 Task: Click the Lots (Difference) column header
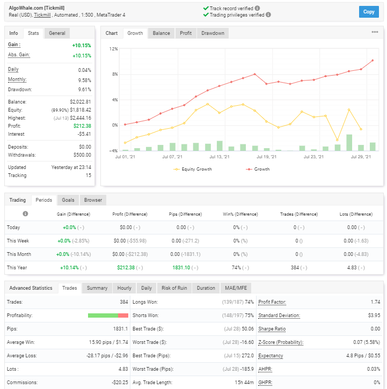point(356,214)
